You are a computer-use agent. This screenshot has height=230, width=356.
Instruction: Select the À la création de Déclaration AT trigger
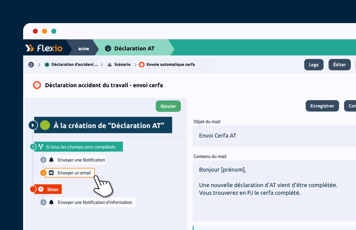(103, 125)
